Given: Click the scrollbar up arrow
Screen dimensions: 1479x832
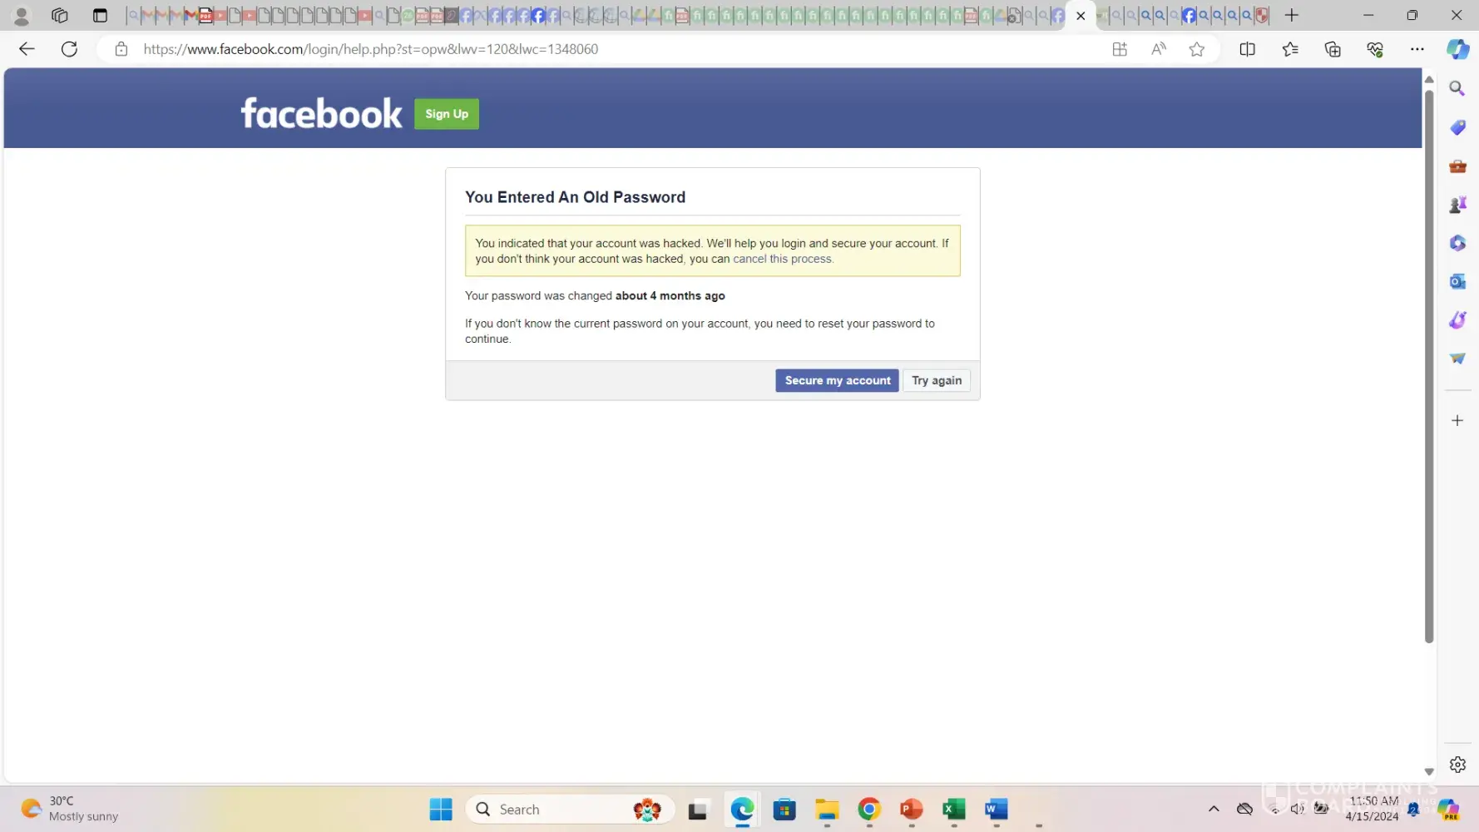Looking at the screenshot, I should coord(1429,79).
